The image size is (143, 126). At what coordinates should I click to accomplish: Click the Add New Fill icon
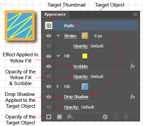(59, 117)
